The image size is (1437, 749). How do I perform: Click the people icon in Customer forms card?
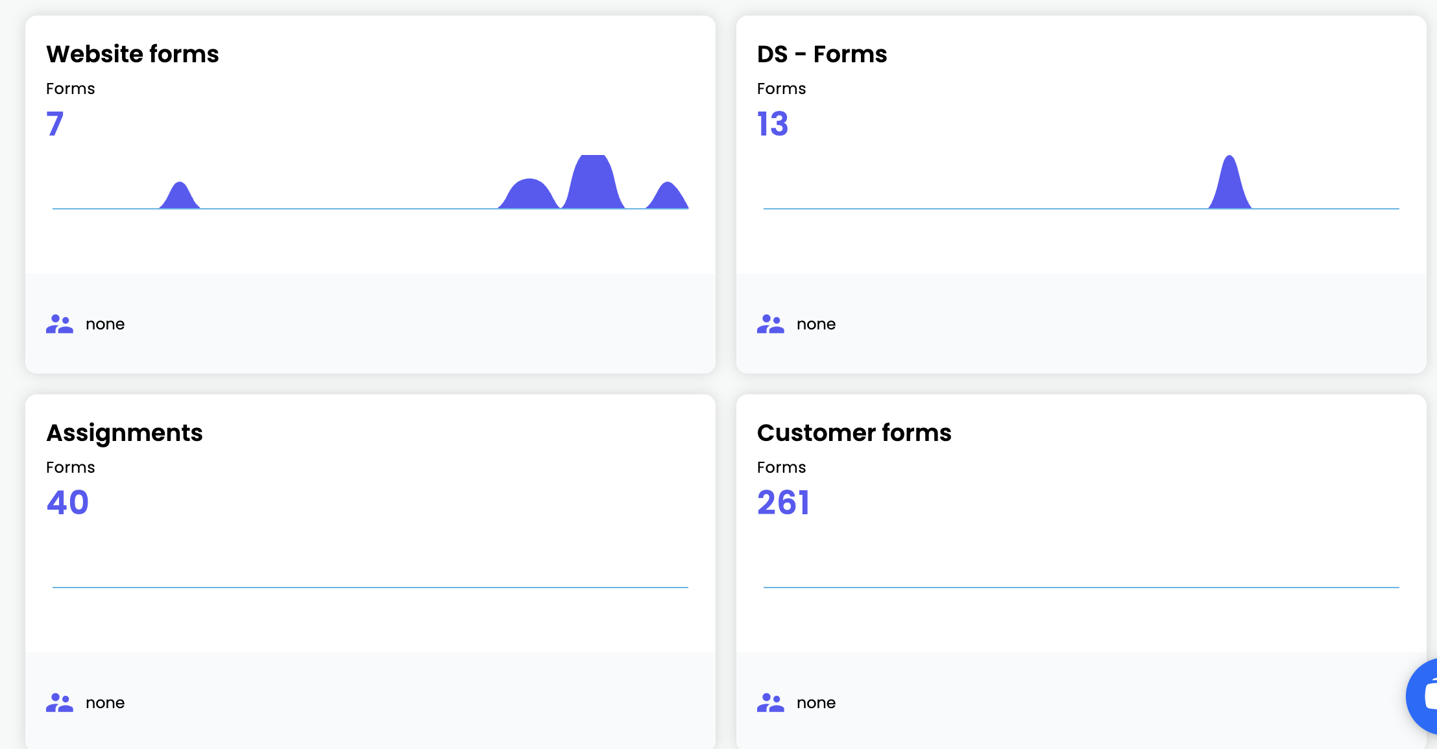[771, 702]
